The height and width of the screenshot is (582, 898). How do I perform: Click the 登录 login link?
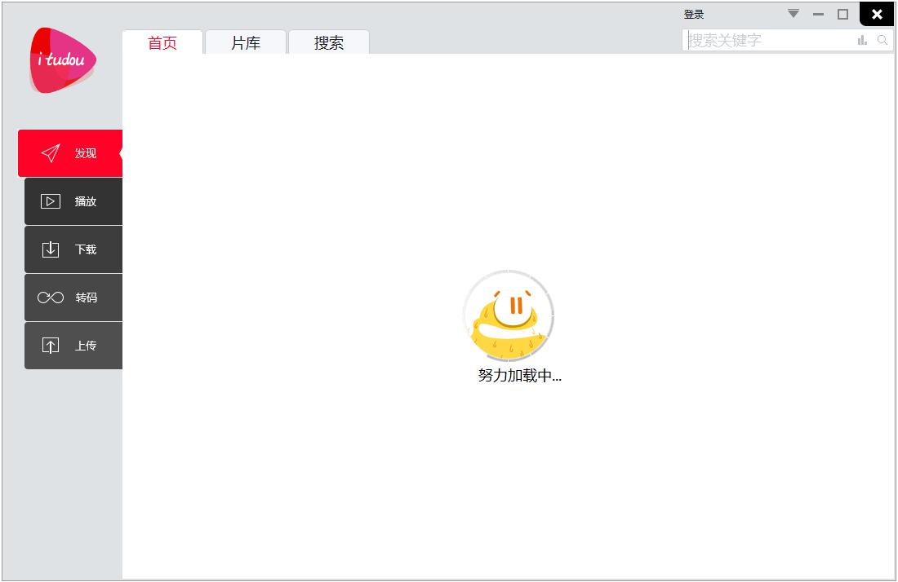coord(694,15)
